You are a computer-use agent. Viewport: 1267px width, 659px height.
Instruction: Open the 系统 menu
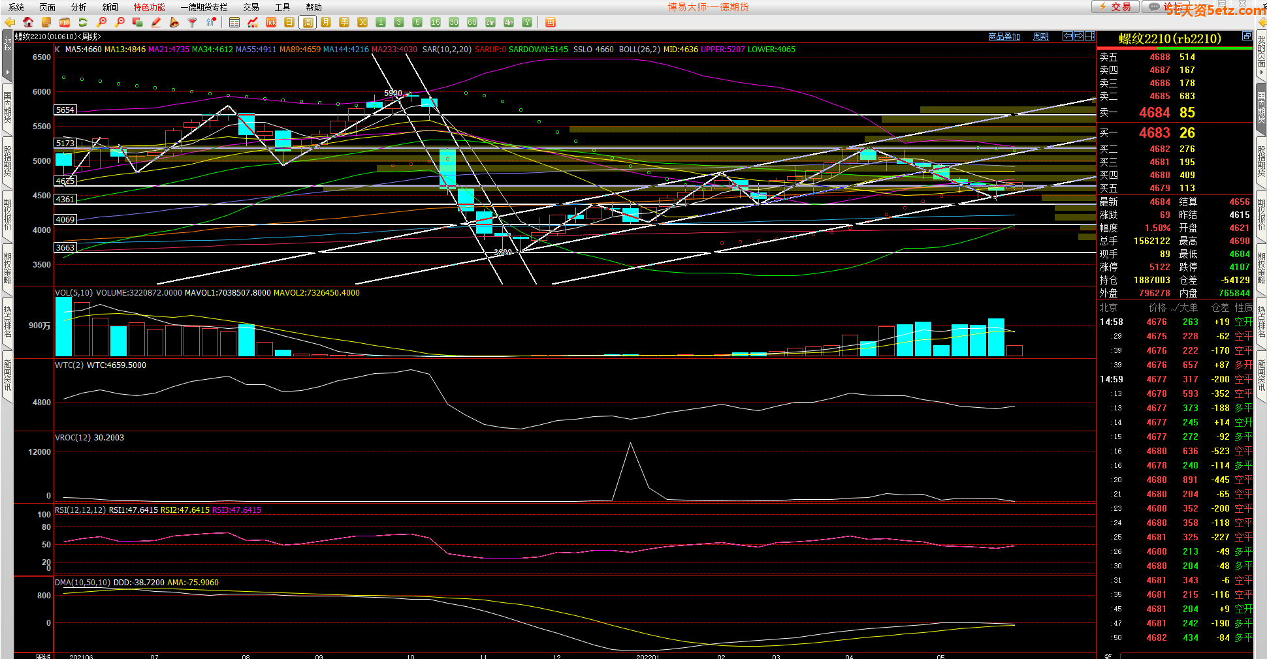(16, 7)
